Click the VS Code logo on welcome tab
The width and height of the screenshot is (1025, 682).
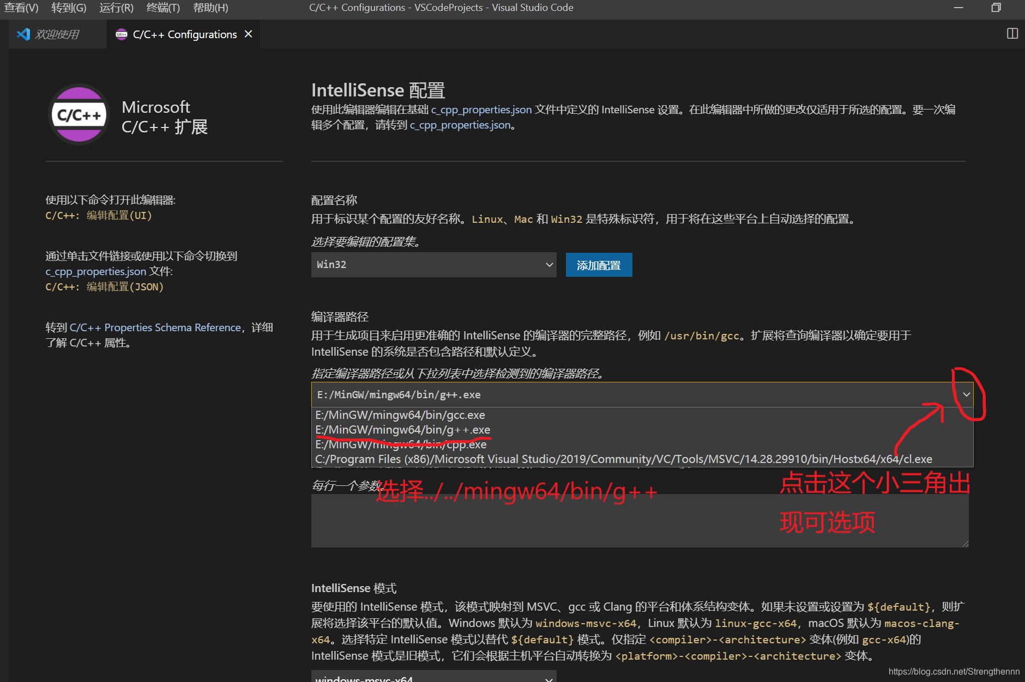click(x=23, y=34)
